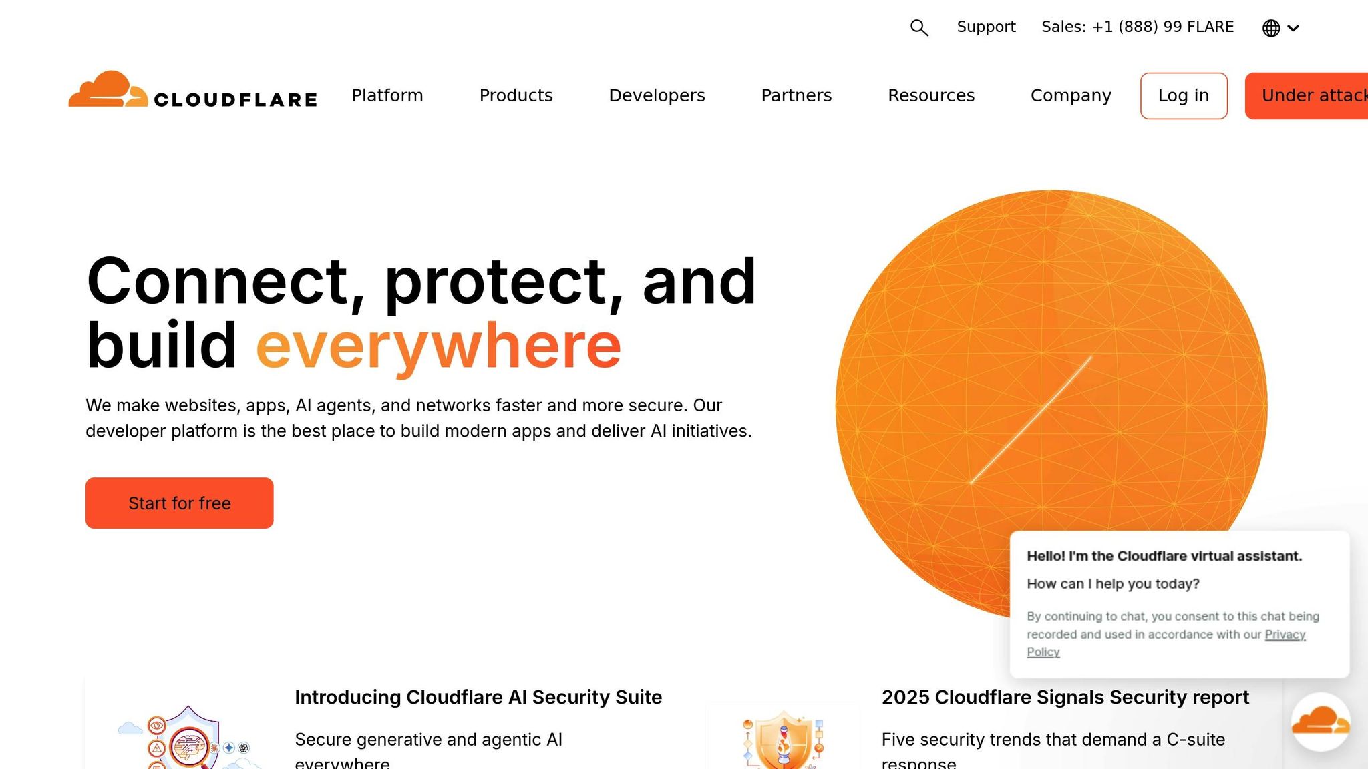The width and height of the screenshot is (1368, 769).
Task: Open the site search
Action: pyautogui.click(x=919, y=27)
